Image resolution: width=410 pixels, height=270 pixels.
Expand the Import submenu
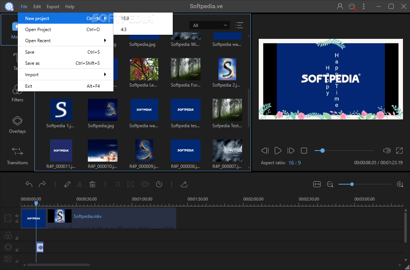66,75
